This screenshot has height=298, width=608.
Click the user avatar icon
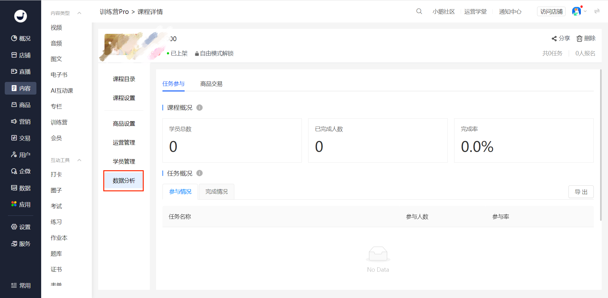pyautogui.click(x=576, y=11)
